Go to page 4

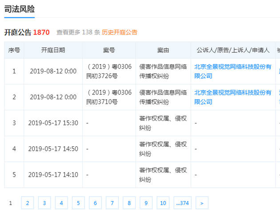pyautogui.click(x=61, y=203)
